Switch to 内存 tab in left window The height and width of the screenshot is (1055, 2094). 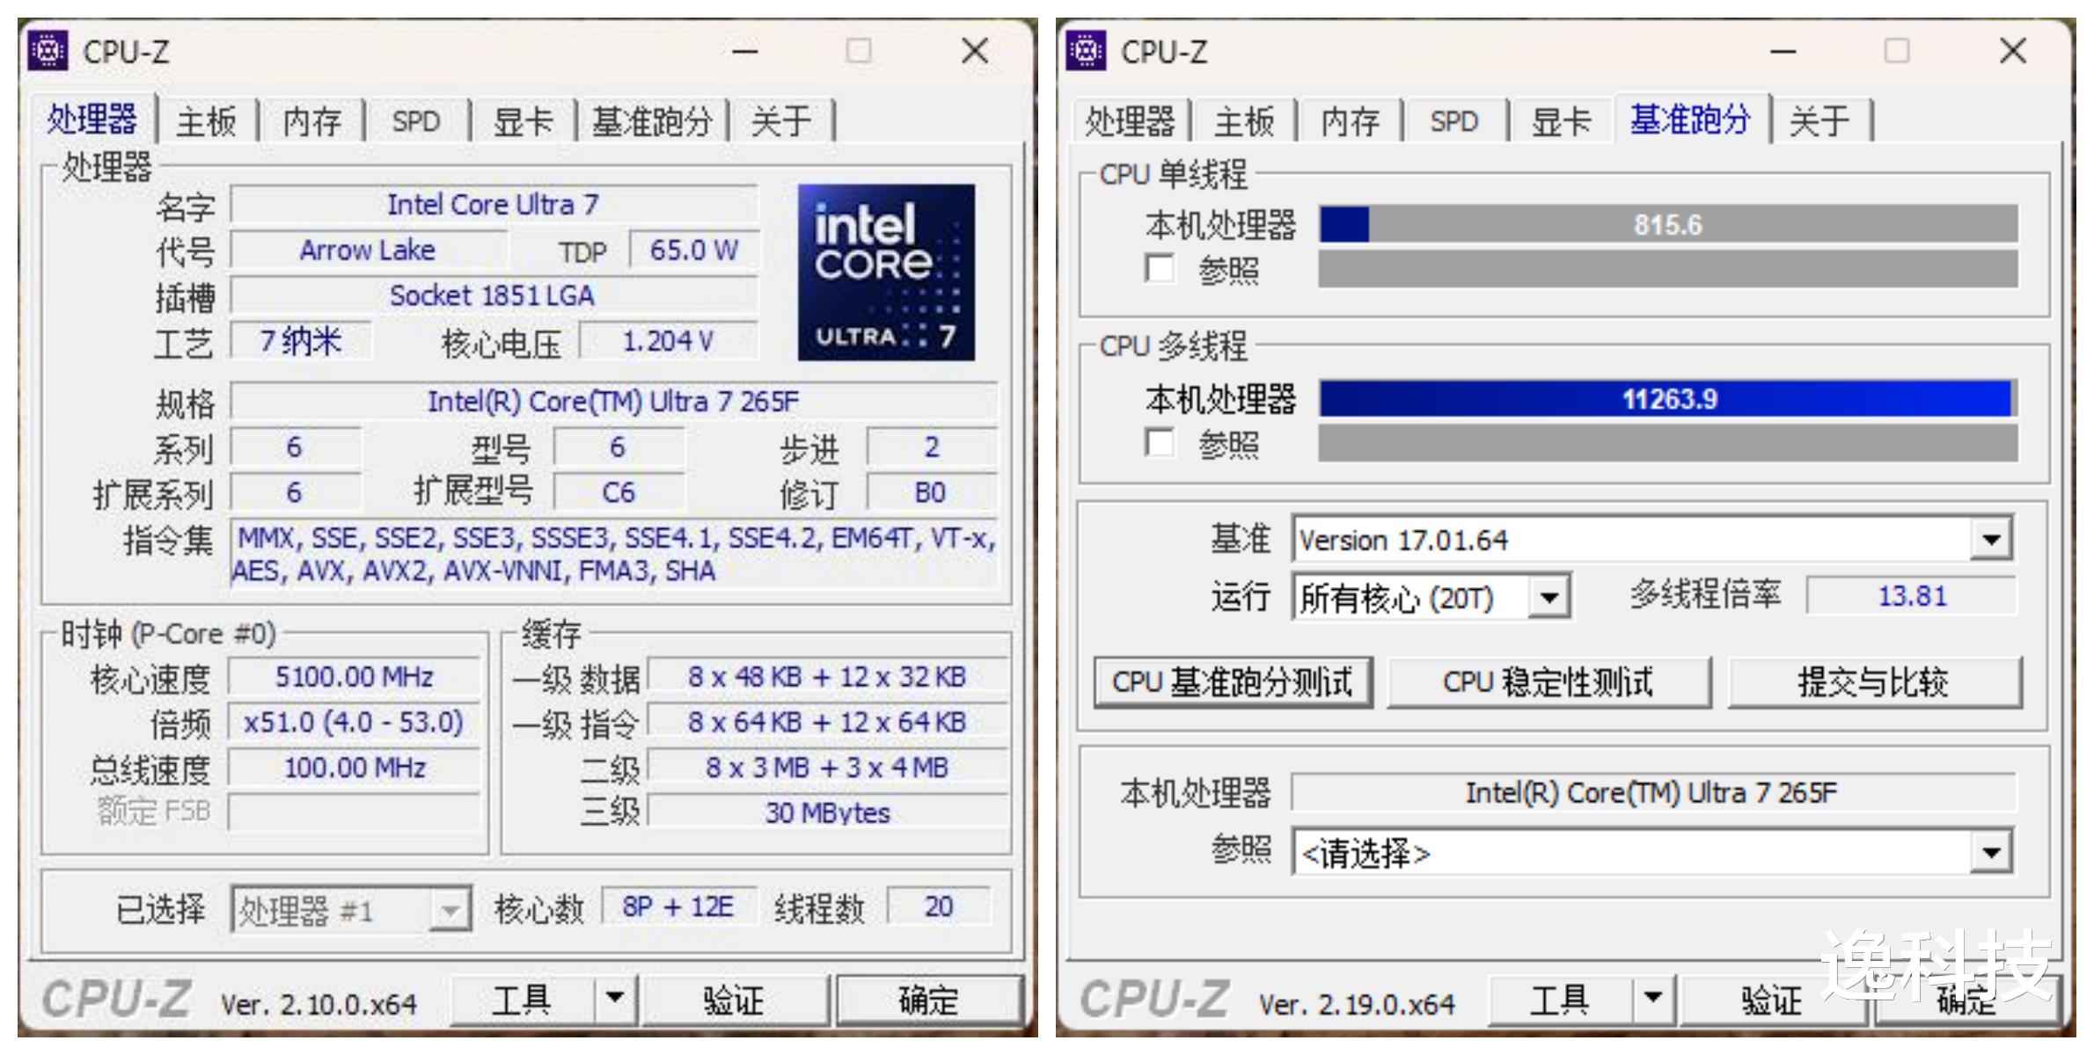311,121
